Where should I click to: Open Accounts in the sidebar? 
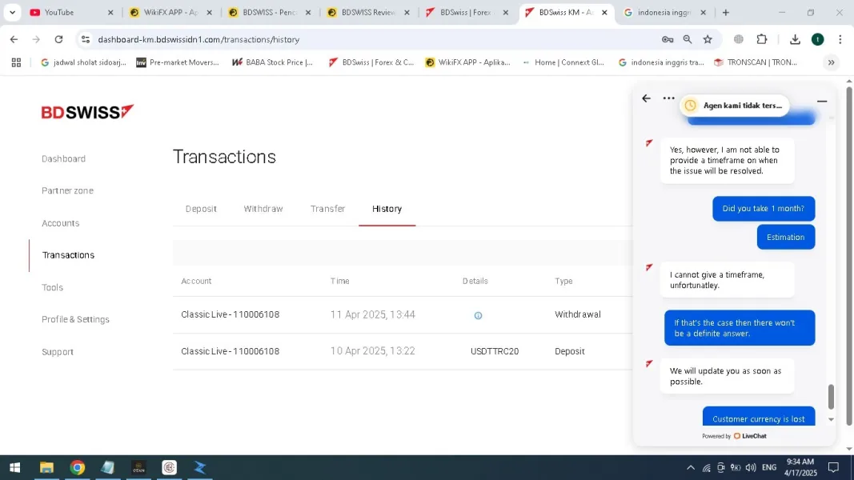click(x=61, y=223)
